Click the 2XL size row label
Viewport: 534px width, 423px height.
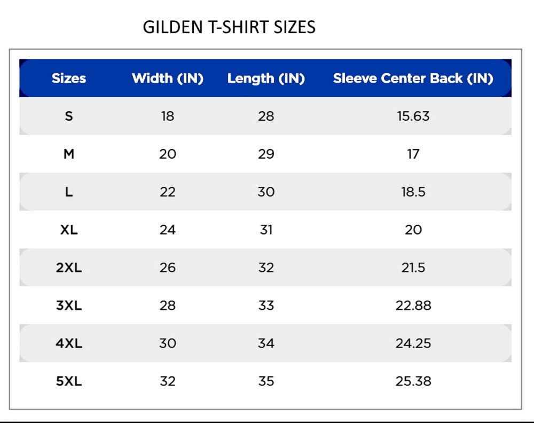(x=69, y=268)
